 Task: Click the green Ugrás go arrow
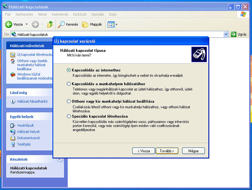coord(233,34)
